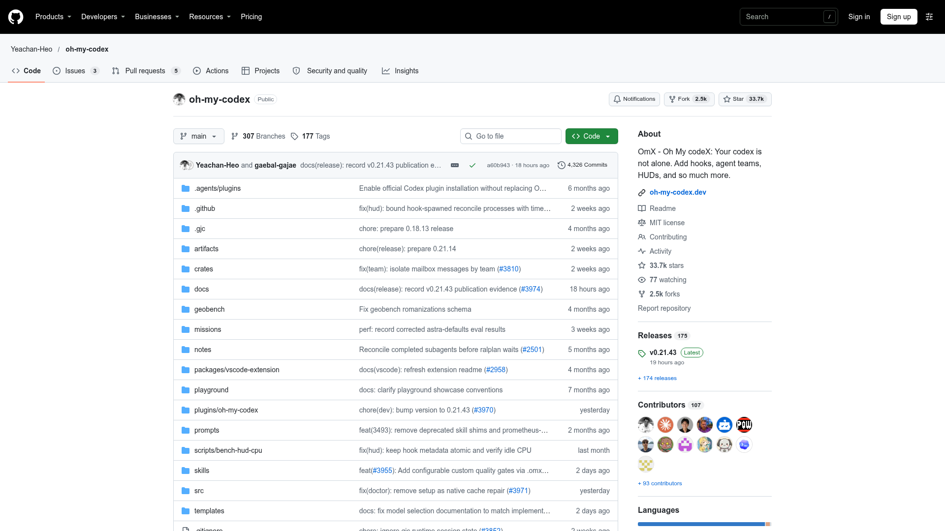Expand the commit message ellipsis icon
This screenshot has width=945, height=531.
pyautogui.click(x=455, y=165)
